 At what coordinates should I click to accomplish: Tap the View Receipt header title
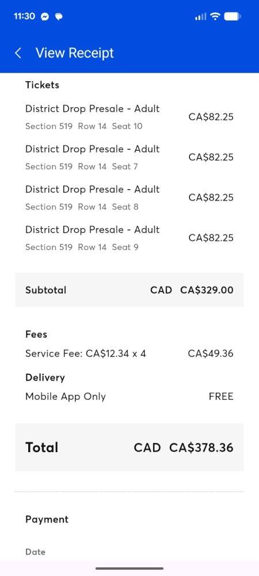tap(74, 53)
